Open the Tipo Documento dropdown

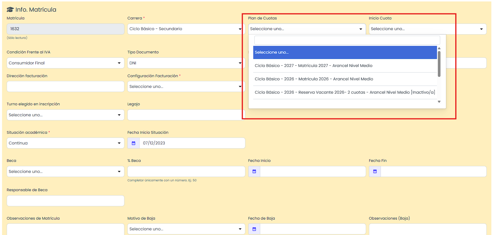click(186, 63)
